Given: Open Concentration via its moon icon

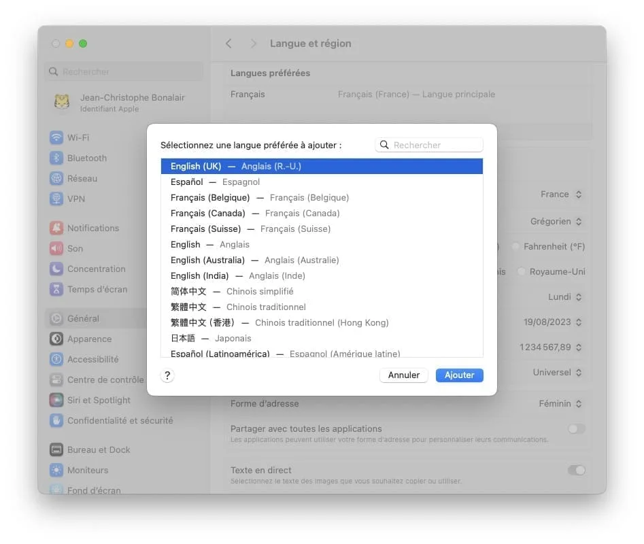Looking at the screenshot, I should [56, 269].
